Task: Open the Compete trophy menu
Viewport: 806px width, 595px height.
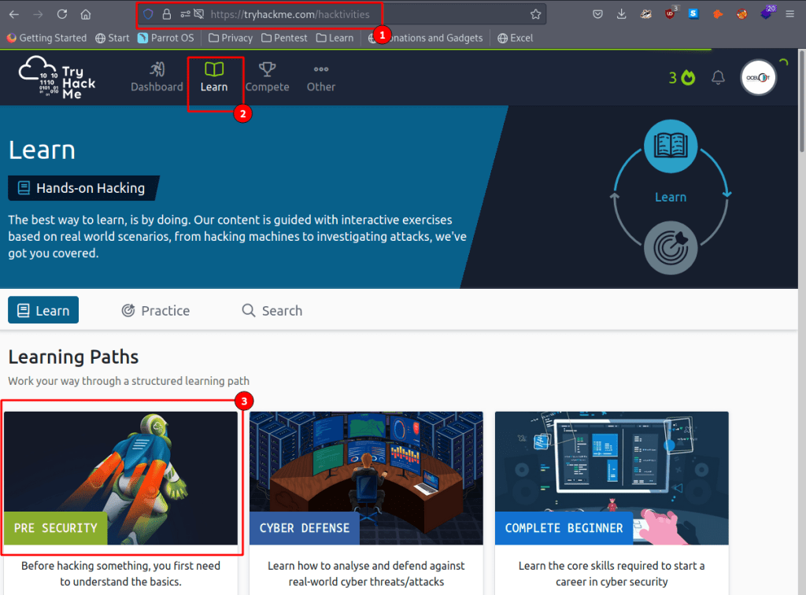Action: (267, 77)
